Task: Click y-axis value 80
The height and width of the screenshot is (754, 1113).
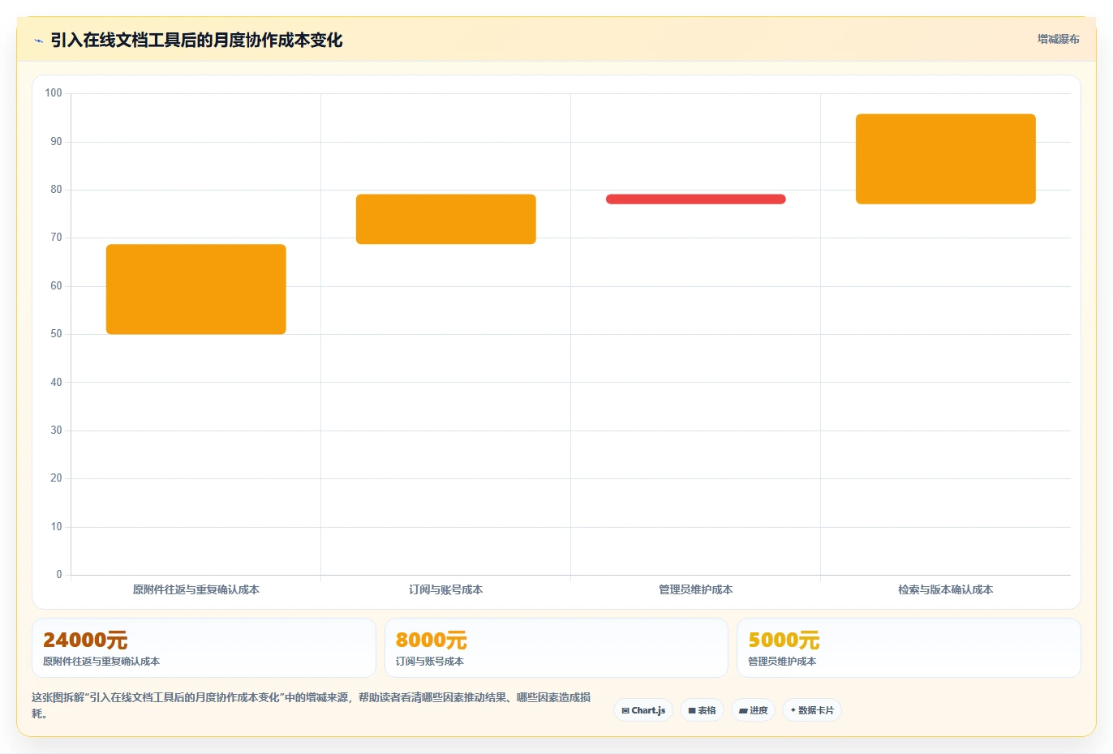Action: pyautogui.click(x=56, y=190)
